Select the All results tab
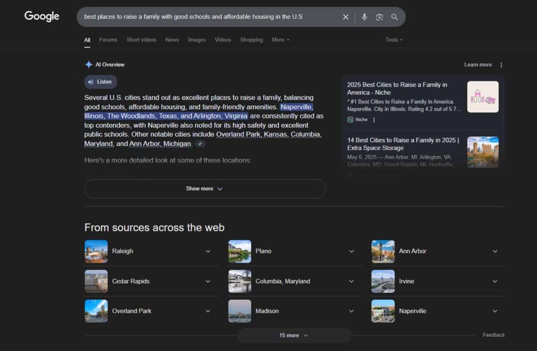Viewport: 537px width, 351px height. (x=88, y=40)
